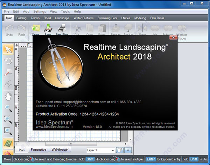Click the Redo icon in the ribbon

pos(22,28)
